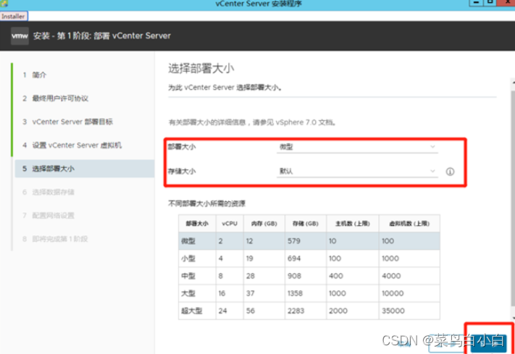Image resolution: width=515 pixels, height=354 pixels.
Task: Select the 大型 row in the table
Action: point(309,293)
